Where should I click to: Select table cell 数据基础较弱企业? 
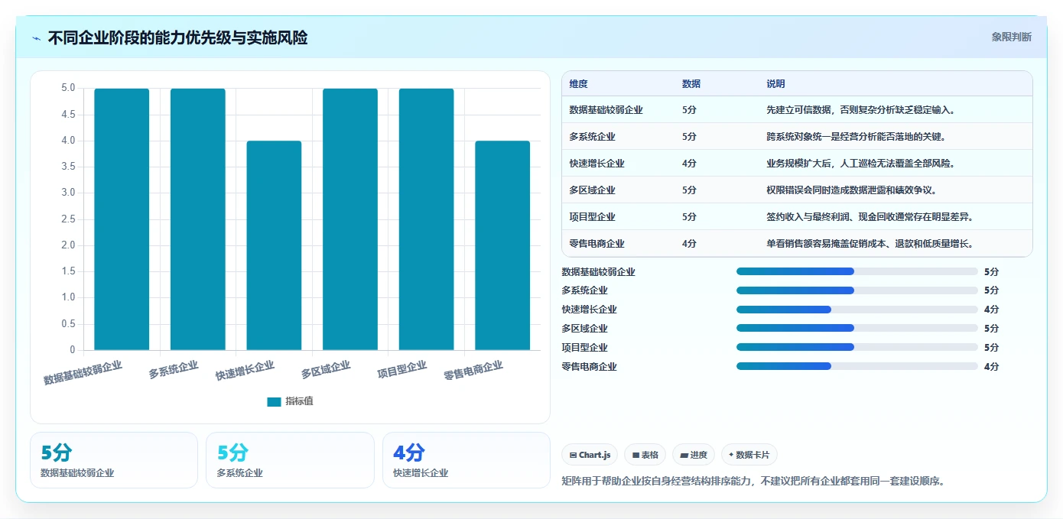coord(606,110)
